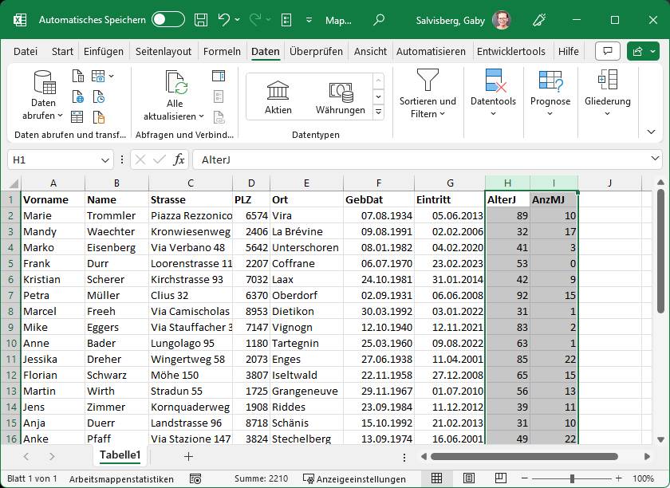Collapse the ribbon with the chevron
The height and width of the screenshot is (488, 670).
(x=651, y=132)
